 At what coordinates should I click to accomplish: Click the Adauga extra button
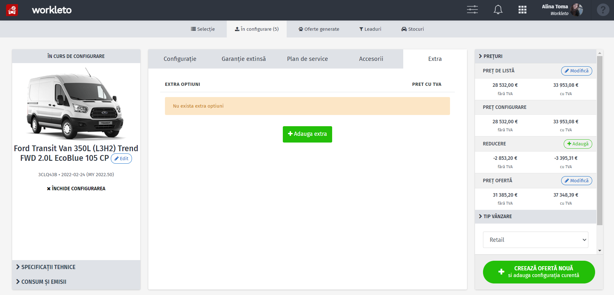tap(307, 134)
